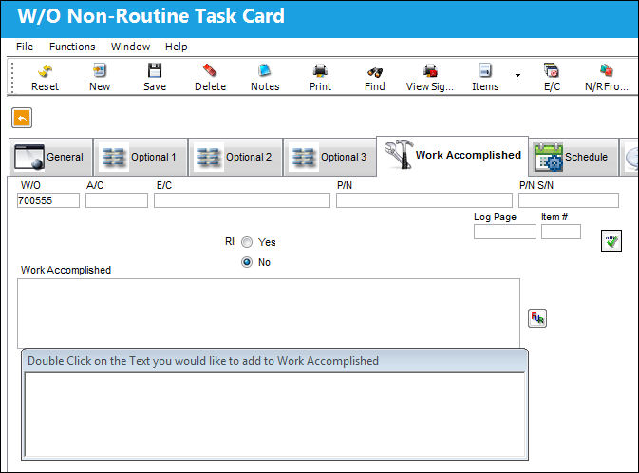Open the Functions menu
639x473 pixels.
click(x=72, y=47)
